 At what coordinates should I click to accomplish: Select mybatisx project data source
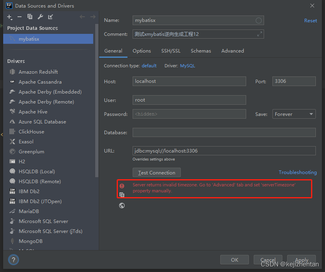pos(48,39)
